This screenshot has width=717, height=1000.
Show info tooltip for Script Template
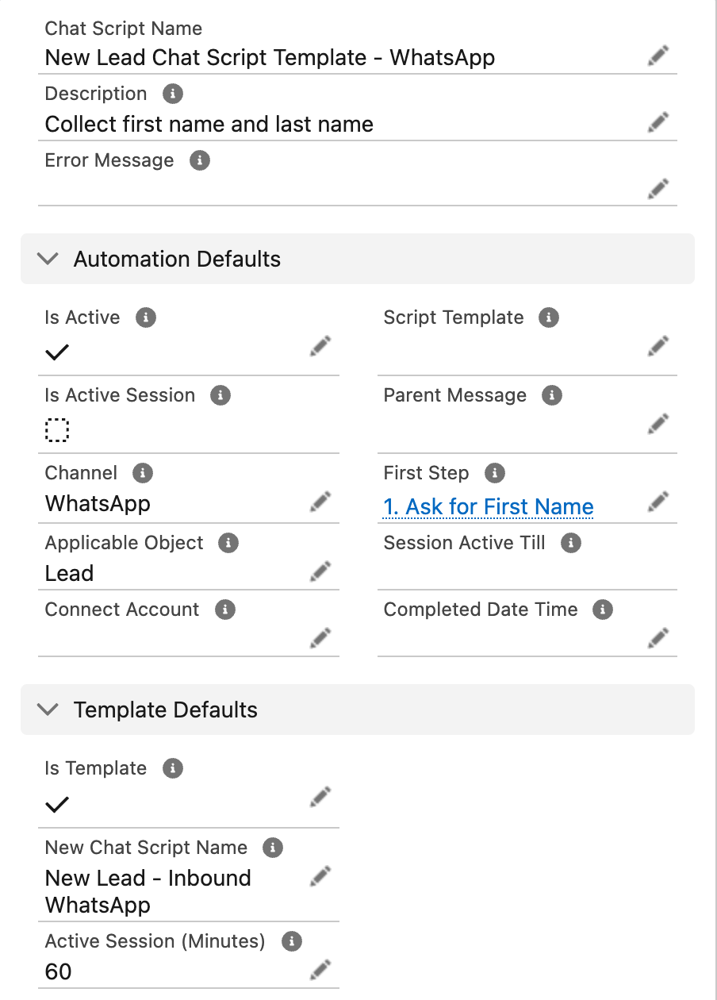[x=549, y=317]
